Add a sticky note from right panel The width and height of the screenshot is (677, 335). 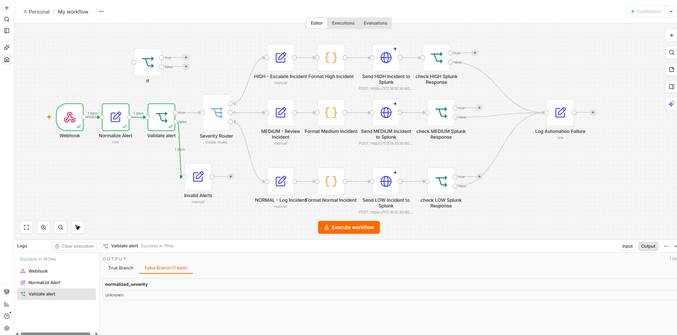(x=672, y=69)
